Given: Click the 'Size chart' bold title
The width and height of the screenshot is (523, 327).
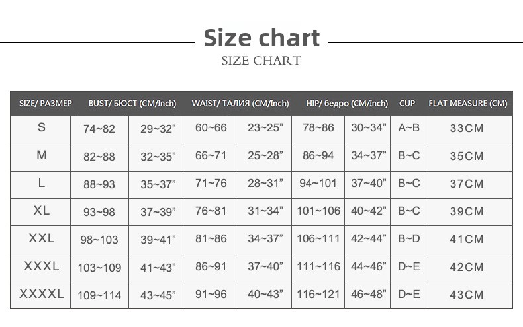Looking at the screenshot, I should click(261, 38).
